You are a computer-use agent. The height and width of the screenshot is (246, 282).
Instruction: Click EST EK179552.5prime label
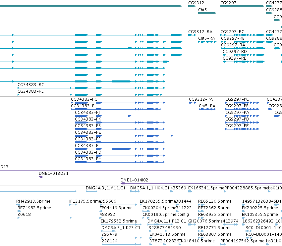click(119, 221)
